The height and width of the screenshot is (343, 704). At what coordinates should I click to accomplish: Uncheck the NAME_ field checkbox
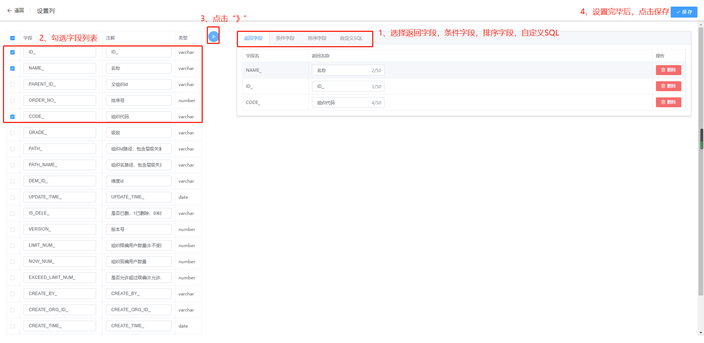point(12,68)
